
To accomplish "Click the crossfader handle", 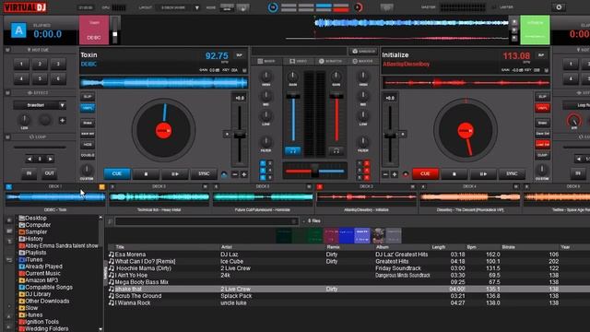I will point(314,171).
